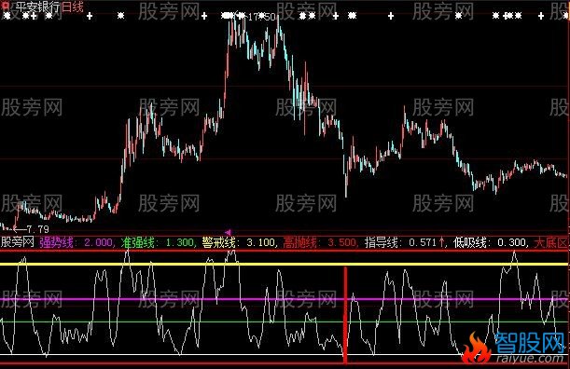This screenshot has height=369, width=570.
Task: Open the 平安银行 stock name selector
Action: coord(37,7)
